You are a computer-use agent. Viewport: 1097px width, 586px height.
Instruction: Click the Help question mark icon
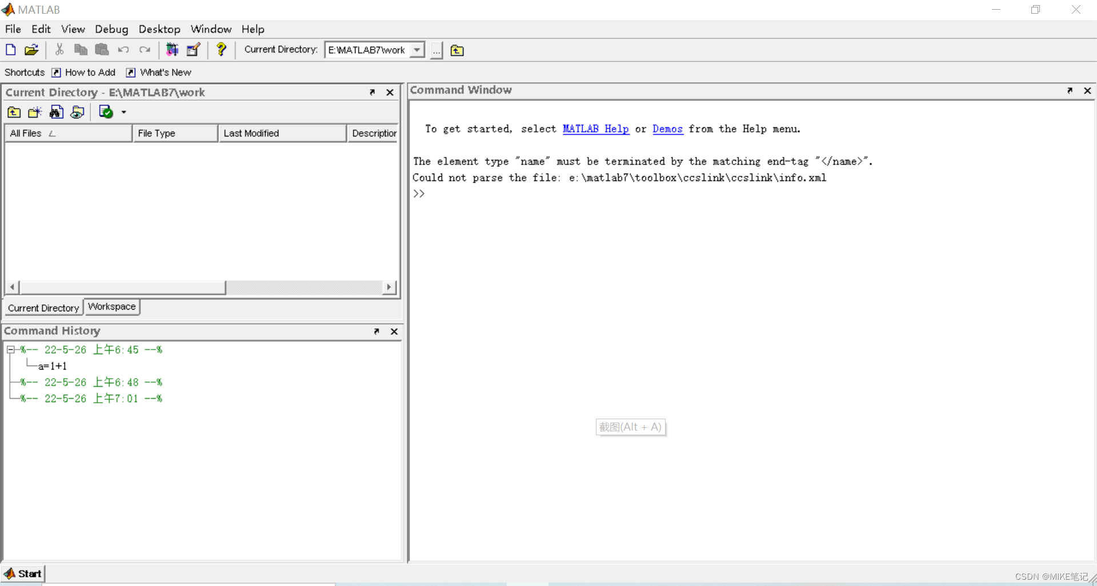[222, 50]
